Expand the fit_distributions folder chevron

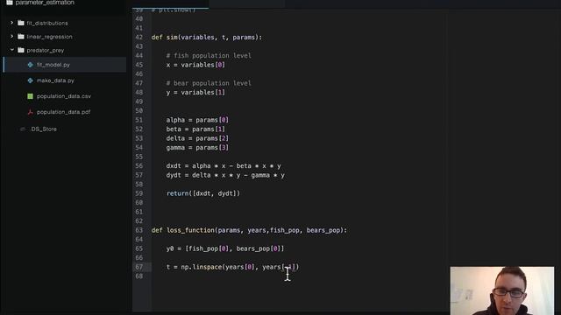coord(11,23)
